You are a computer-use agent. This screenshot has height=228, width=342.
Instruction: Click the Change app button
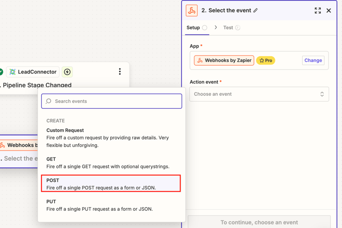[313, 61]
